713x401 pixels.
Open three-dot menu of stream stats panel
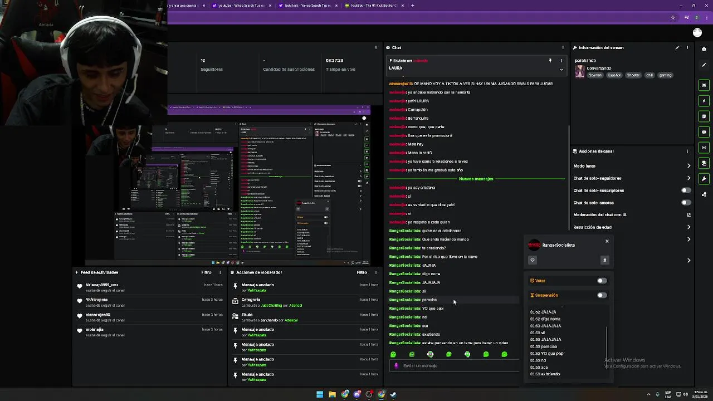(376, 47)
